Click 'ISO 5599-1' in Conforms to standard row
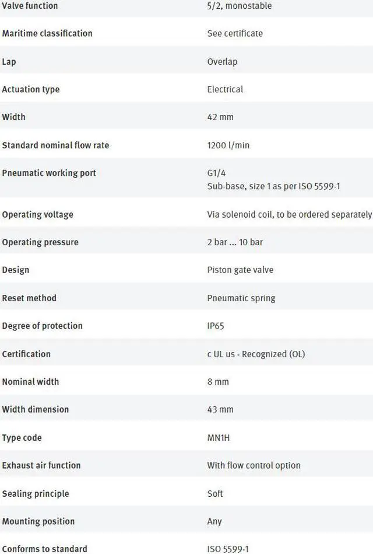This screenshot has width=373, height=554. pos(229,549)
